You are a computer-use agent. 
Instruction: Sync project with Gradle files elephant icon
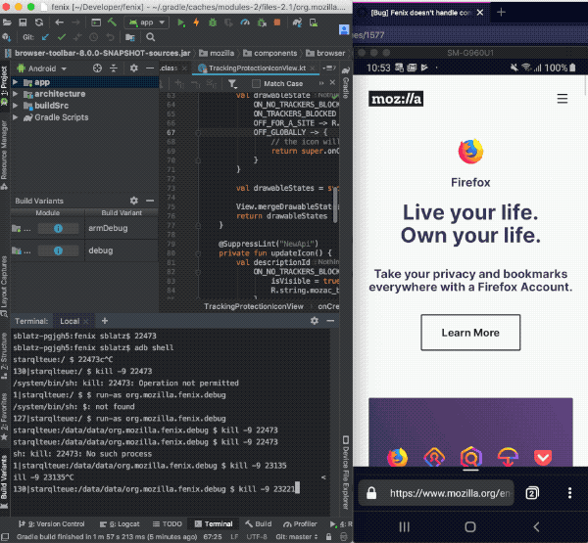(x=297, y=23)
